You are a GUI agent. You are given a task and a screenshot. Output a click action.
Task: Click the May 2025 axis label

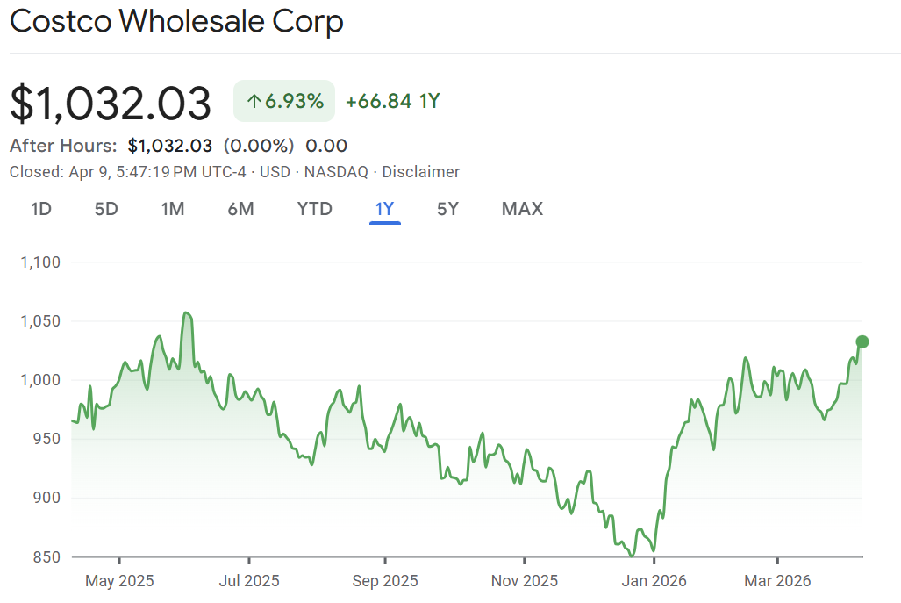[120, 581]
